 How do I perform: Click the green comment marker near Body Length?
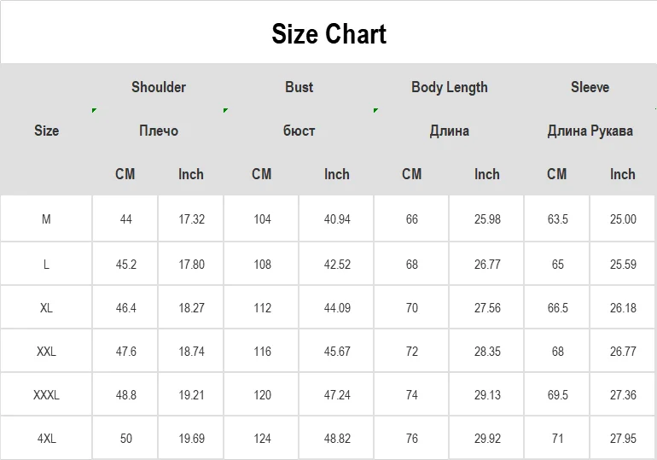(x=375, y=111)
